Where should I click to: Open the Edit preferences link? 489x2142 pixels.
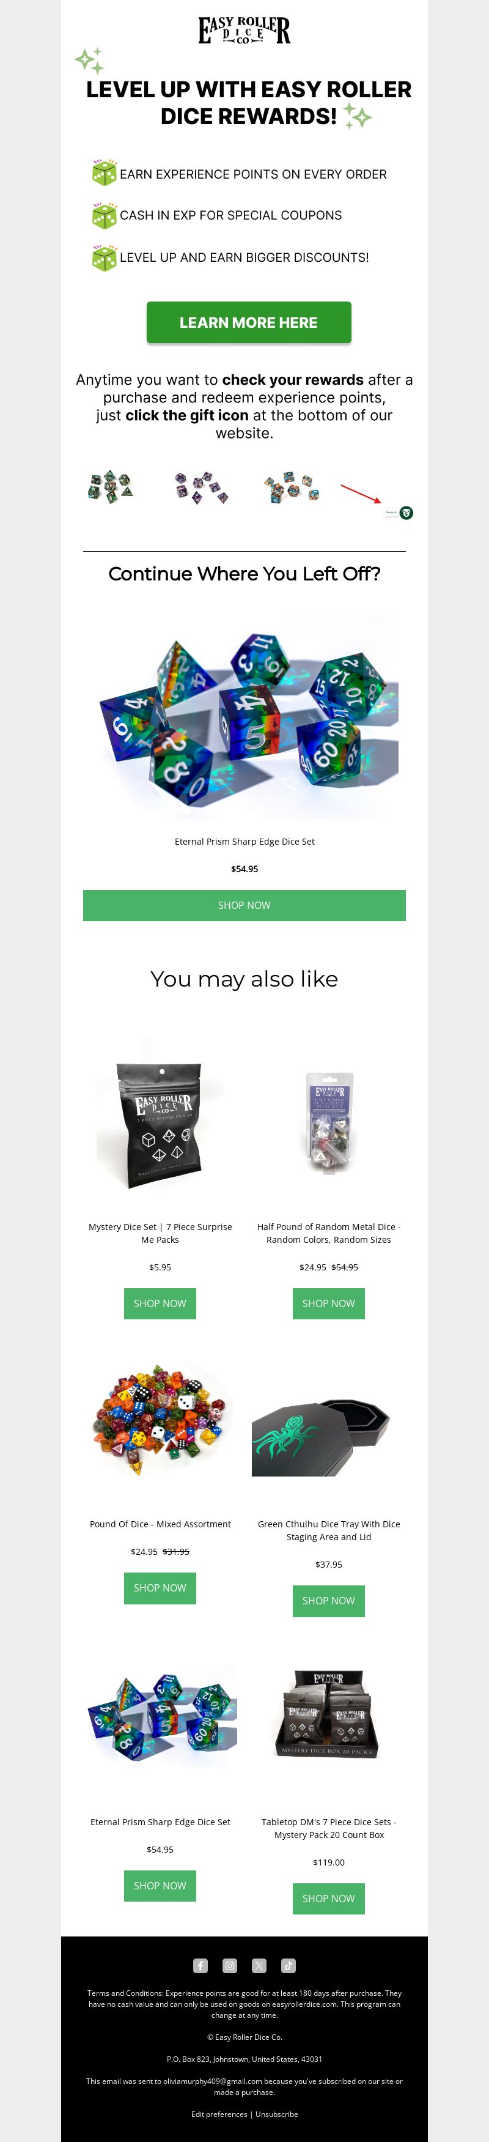219,2113
